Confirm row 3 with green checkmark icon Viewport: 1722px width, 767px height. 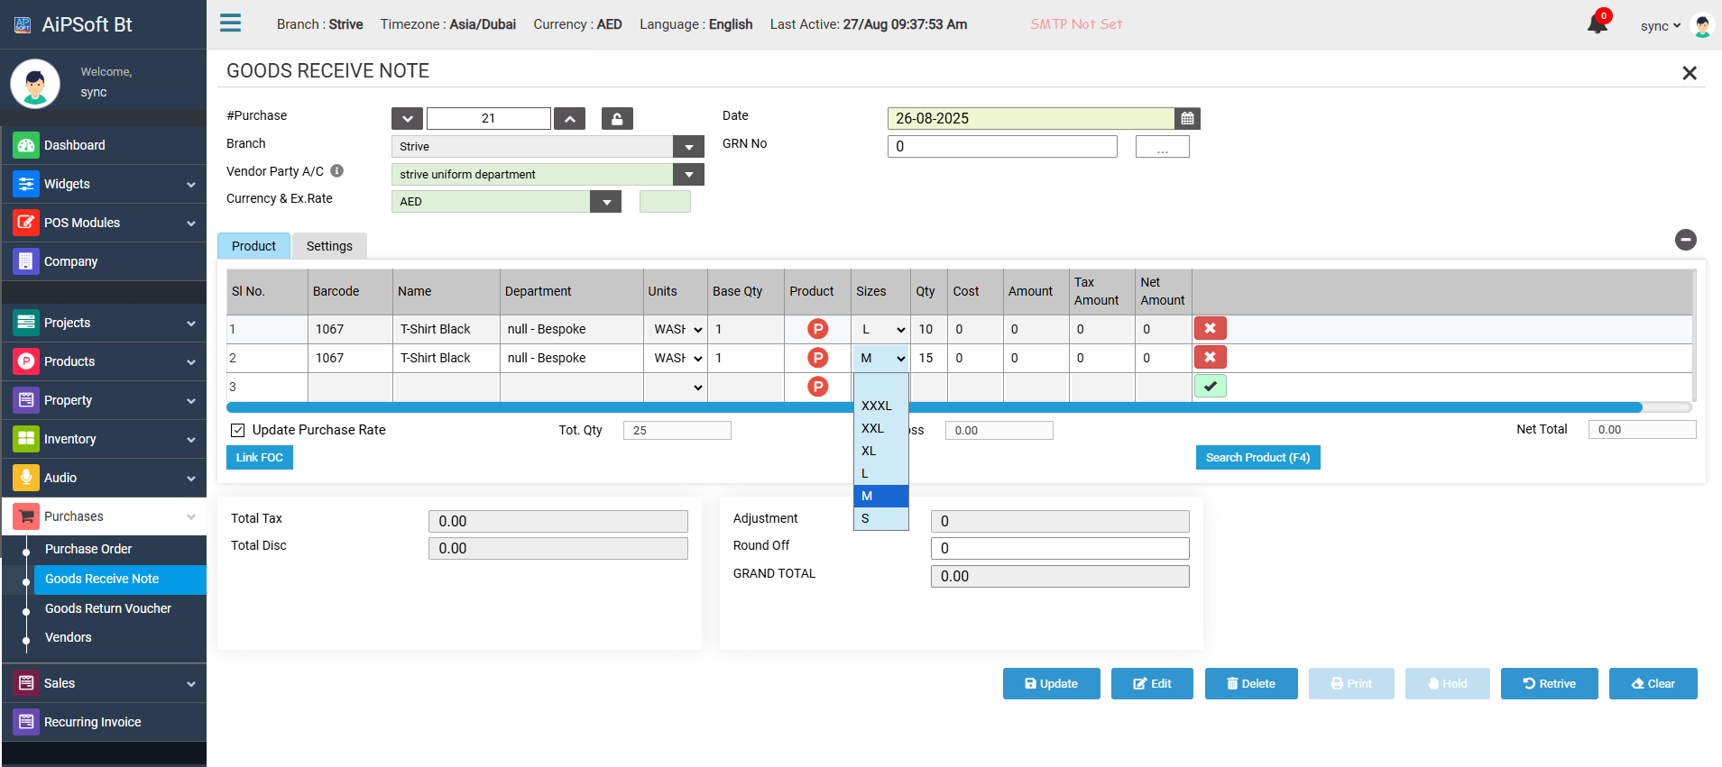1210,387
